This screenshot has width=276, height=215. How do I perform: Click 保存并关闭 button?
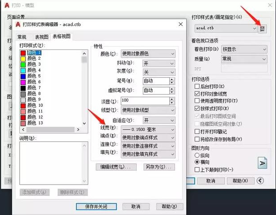pyautogui.click(x=96, y=207)
